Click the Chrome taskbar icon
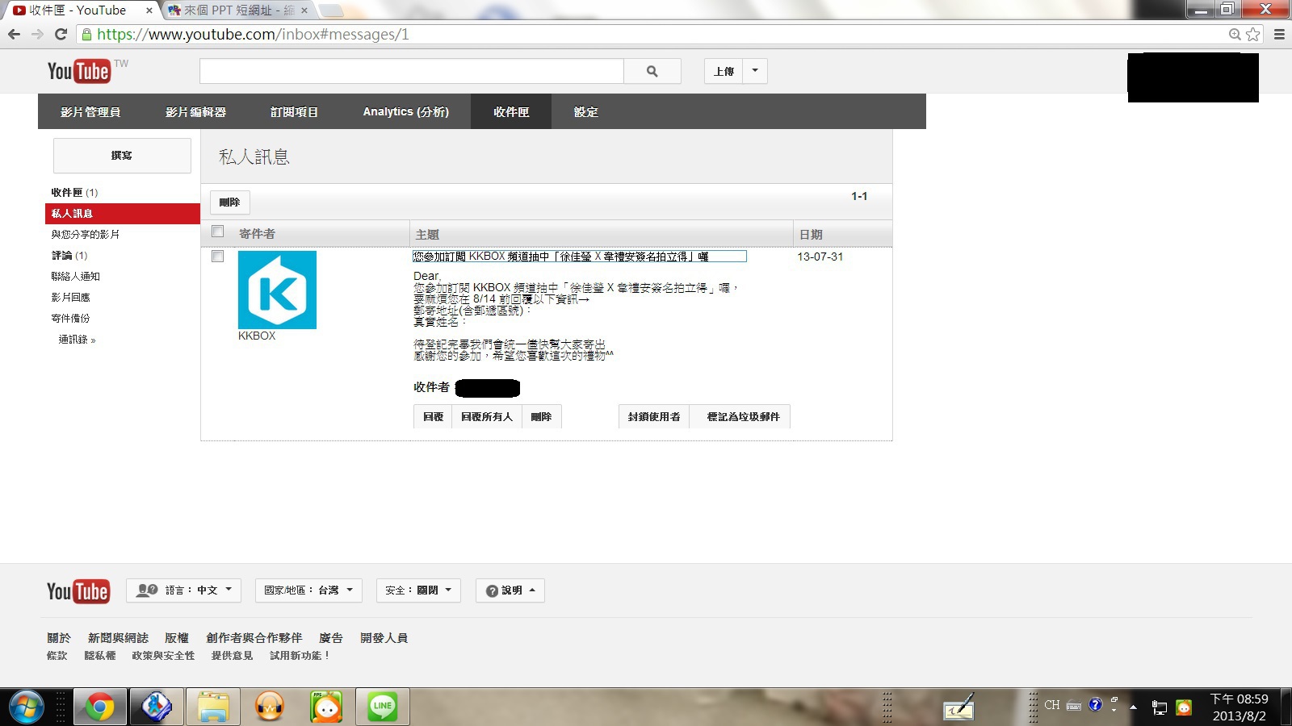This screenshot has width=1292, height=726. click(x=100, y=707)
